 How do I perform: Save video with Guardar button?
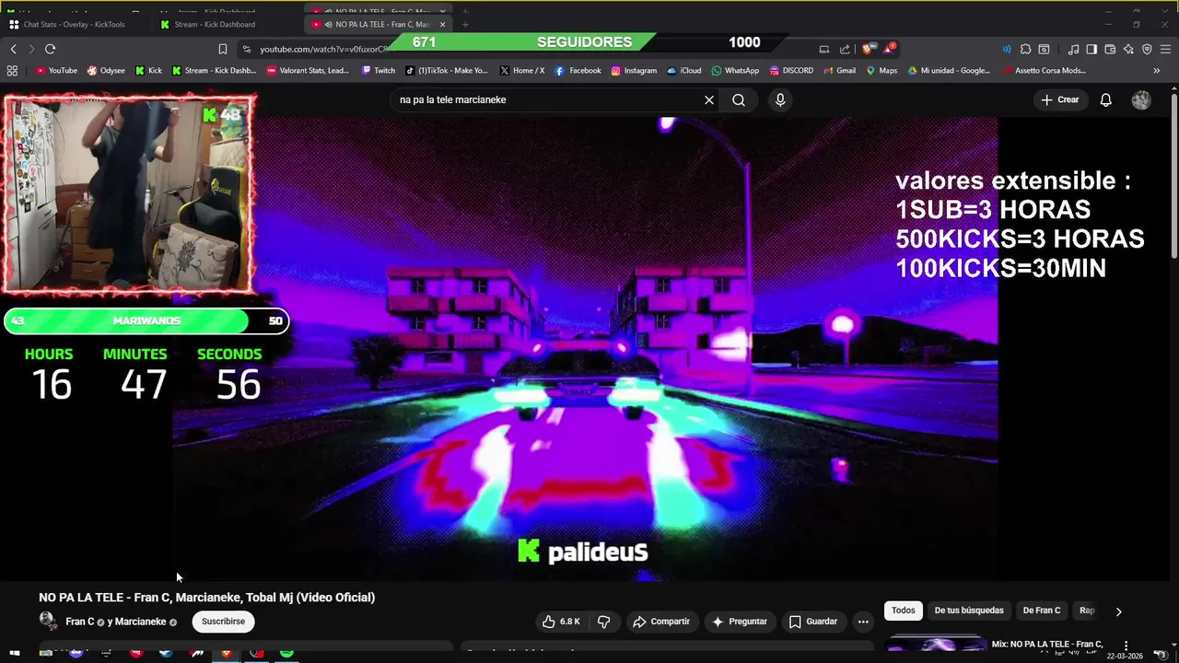813,622
